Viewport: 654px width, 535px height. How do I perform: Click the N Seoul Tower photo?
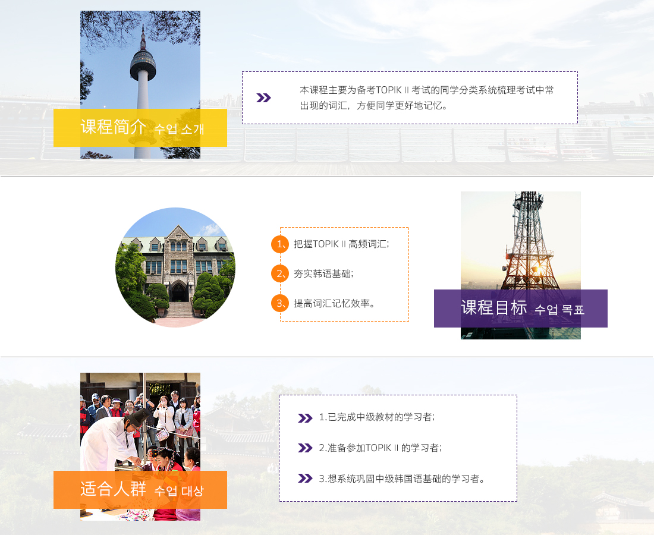click(x=140, y=59)
